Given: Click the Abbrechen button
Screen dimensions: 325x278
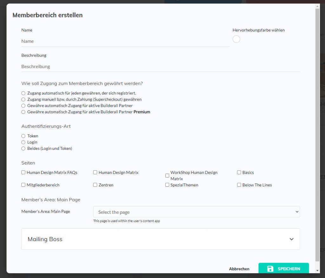Looking at the screenshot, I should tap(239, 269).
